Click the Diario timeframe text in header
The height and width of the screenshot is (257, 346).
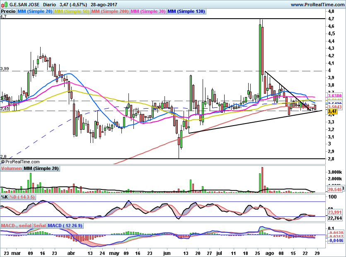48,4
